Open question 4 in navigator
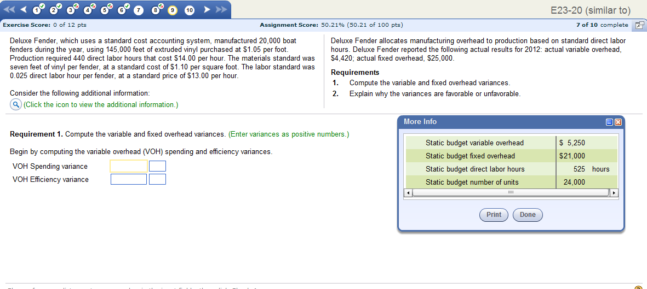 [89, 9]
